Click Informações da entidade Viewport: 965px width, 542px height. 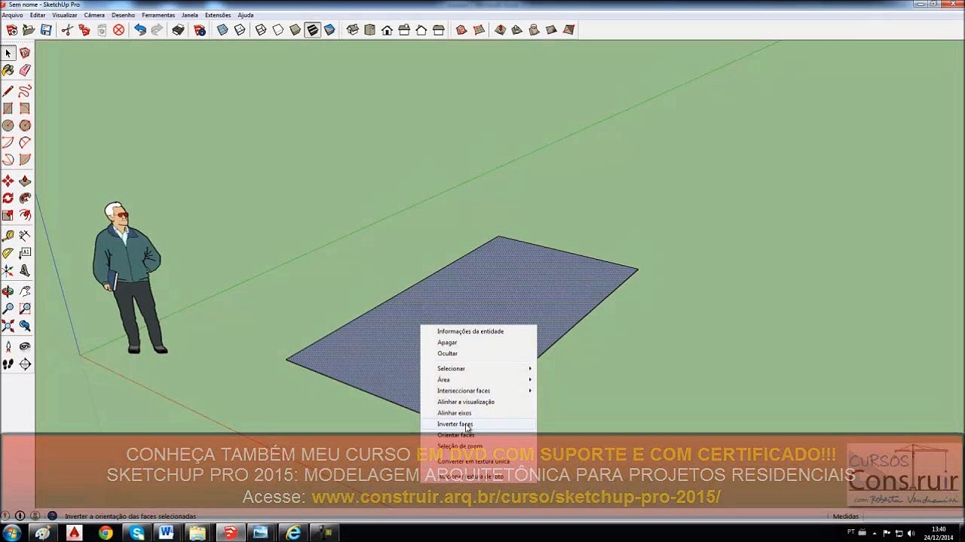coord(478,331)
